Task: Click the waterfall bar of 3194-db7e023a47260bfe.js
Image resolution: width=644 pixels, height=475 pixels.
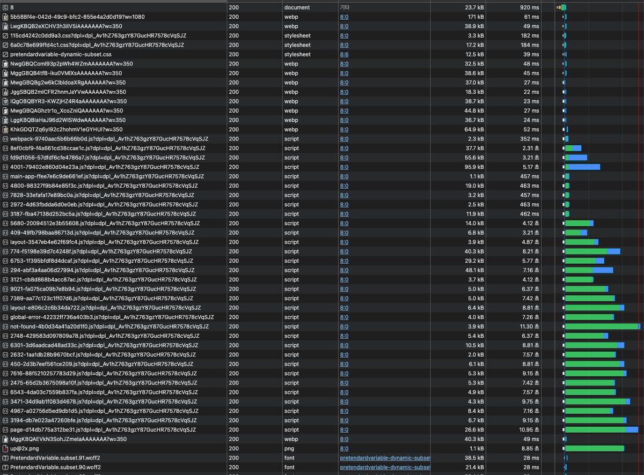Action: (x=596, y=420)
